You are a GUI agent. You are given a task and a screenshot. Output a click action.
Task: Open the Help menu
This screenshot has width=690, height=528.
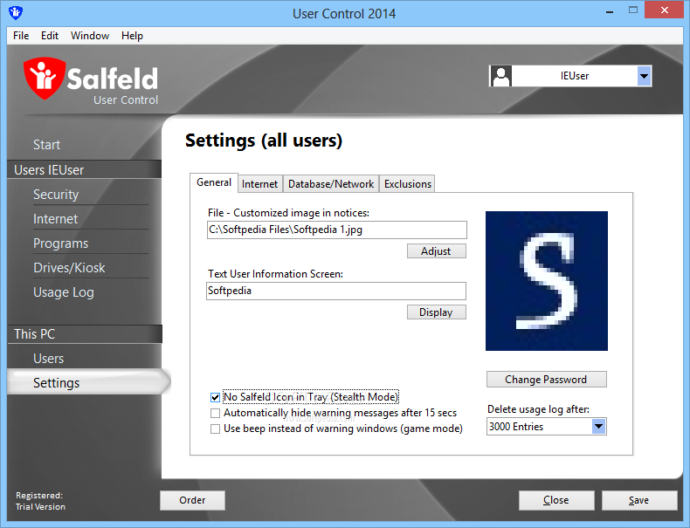point(132,36)
